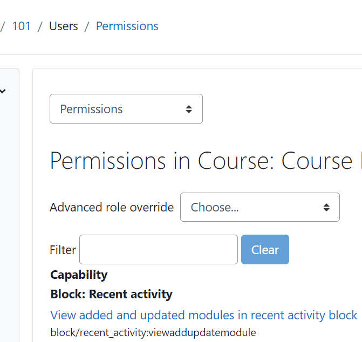
Task: Click the arrows icon on Choose... select
Action: tap(326, 207)
